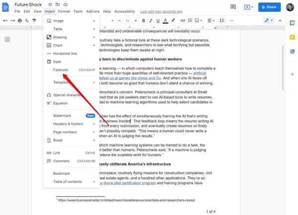Open the Format menu
Image resolution: width=298 pixels, height=215 pixels.
point(64,11)
